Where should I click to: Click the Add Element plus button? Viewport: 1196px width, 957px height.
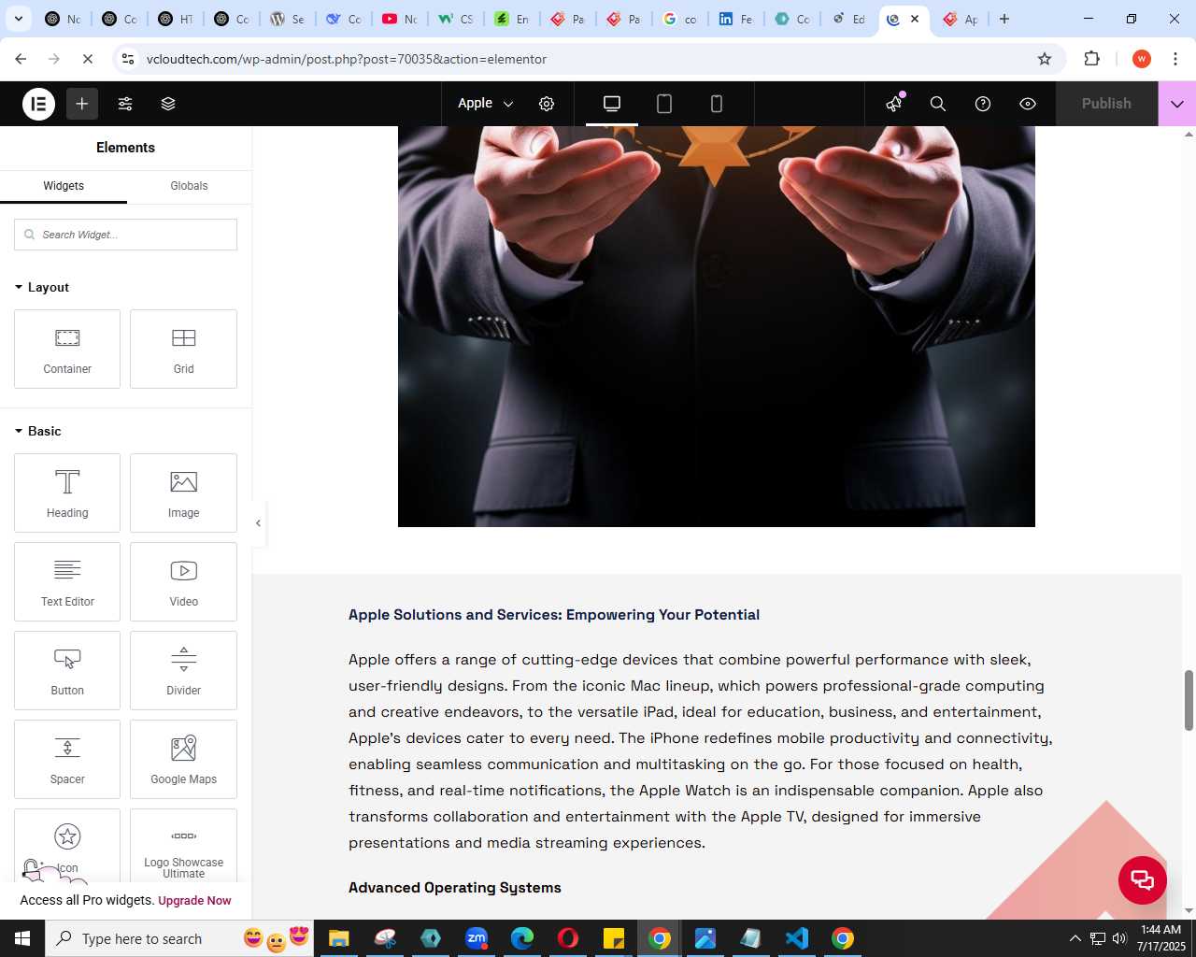[82, 104]
